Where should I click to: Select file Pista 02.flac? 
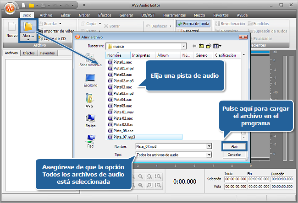(x=121, y=125)
